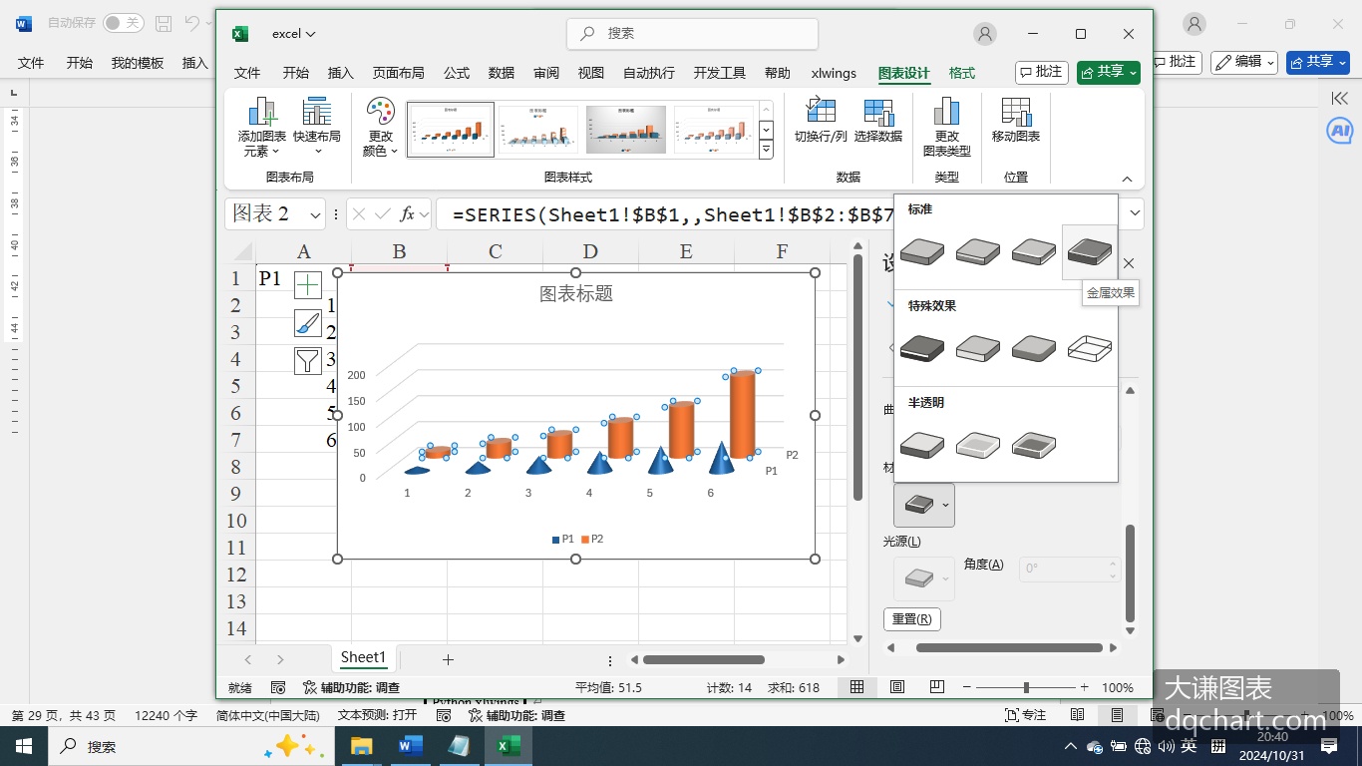Open Quick Layout (快速布局) gallery
Screen dimensions: 1362x766
tap(317, 127)
